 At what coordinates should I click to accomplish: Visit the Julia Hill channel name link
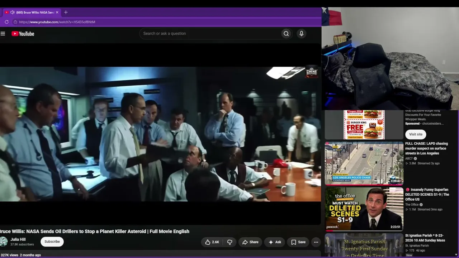point(18,239)
